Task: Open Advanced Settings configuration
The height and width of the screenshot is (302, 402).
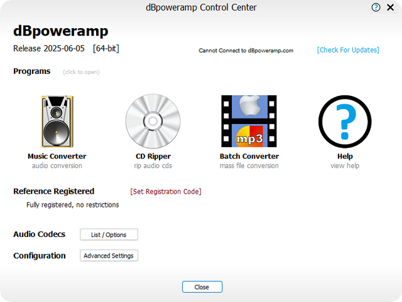Action: coord(109,256)
